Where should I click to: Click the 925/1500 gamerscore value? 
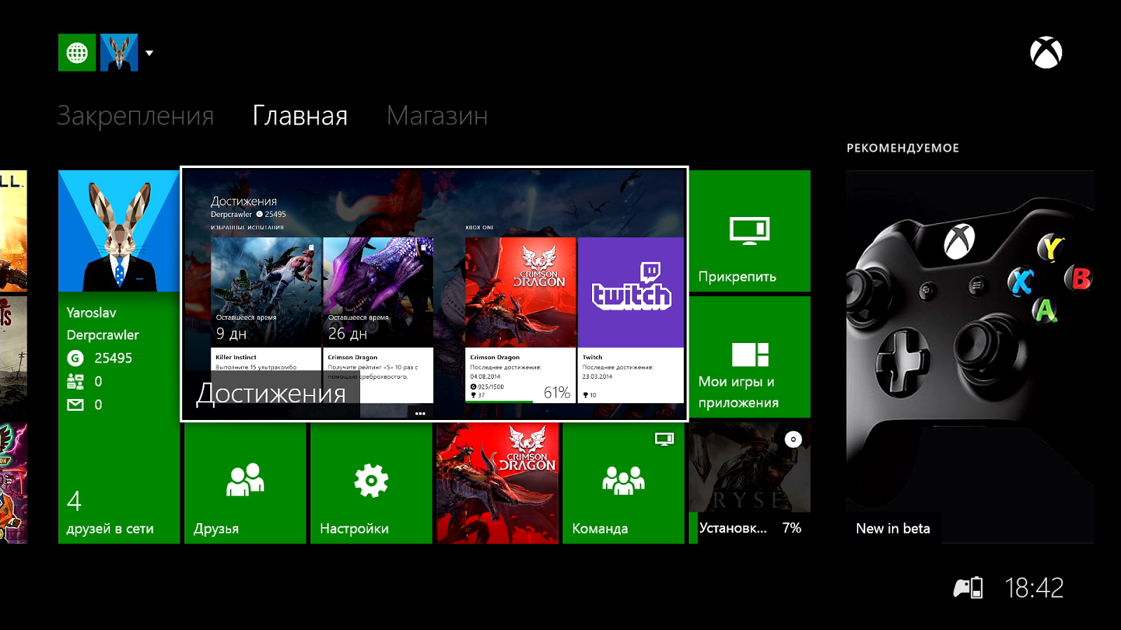491,386
